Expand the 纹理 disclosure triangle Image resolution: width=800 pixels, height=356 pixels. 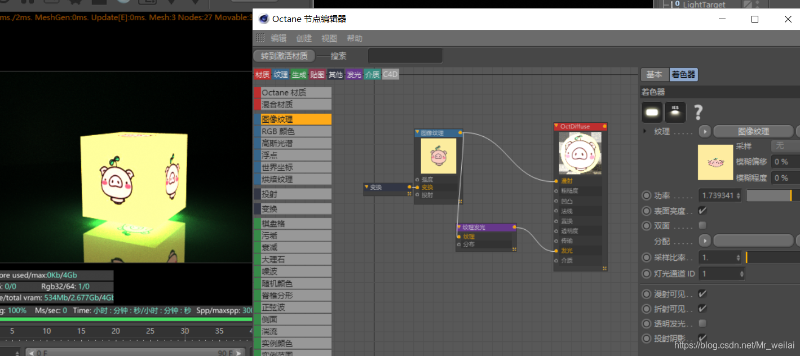click(646, 131)
